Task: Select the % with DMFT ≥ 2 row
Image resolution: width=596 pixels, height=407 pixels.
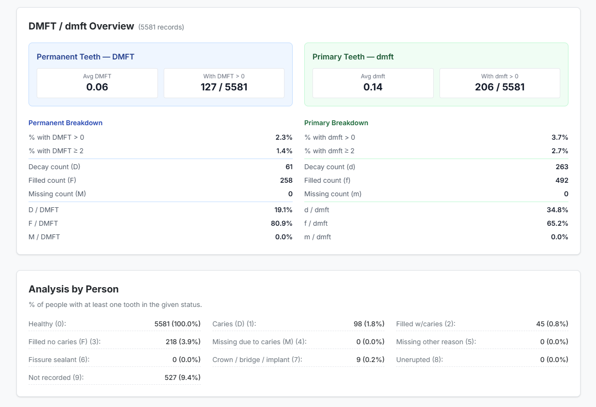Action: (159, 151)
